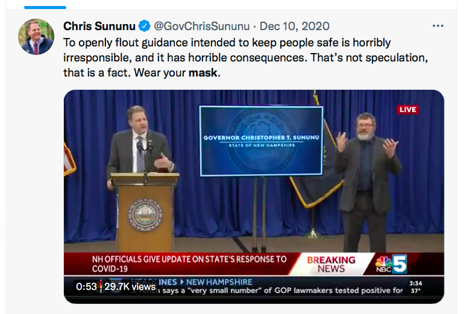
Task: Open the Dec 10, 2020 timestamp
Action: tap(295, 26)
